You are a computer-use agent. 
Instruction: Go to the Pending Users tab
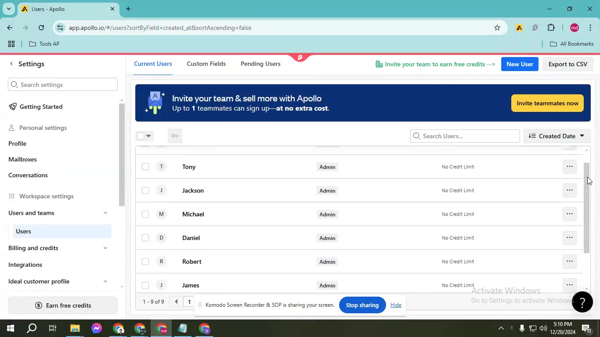(x=260, y=64)
